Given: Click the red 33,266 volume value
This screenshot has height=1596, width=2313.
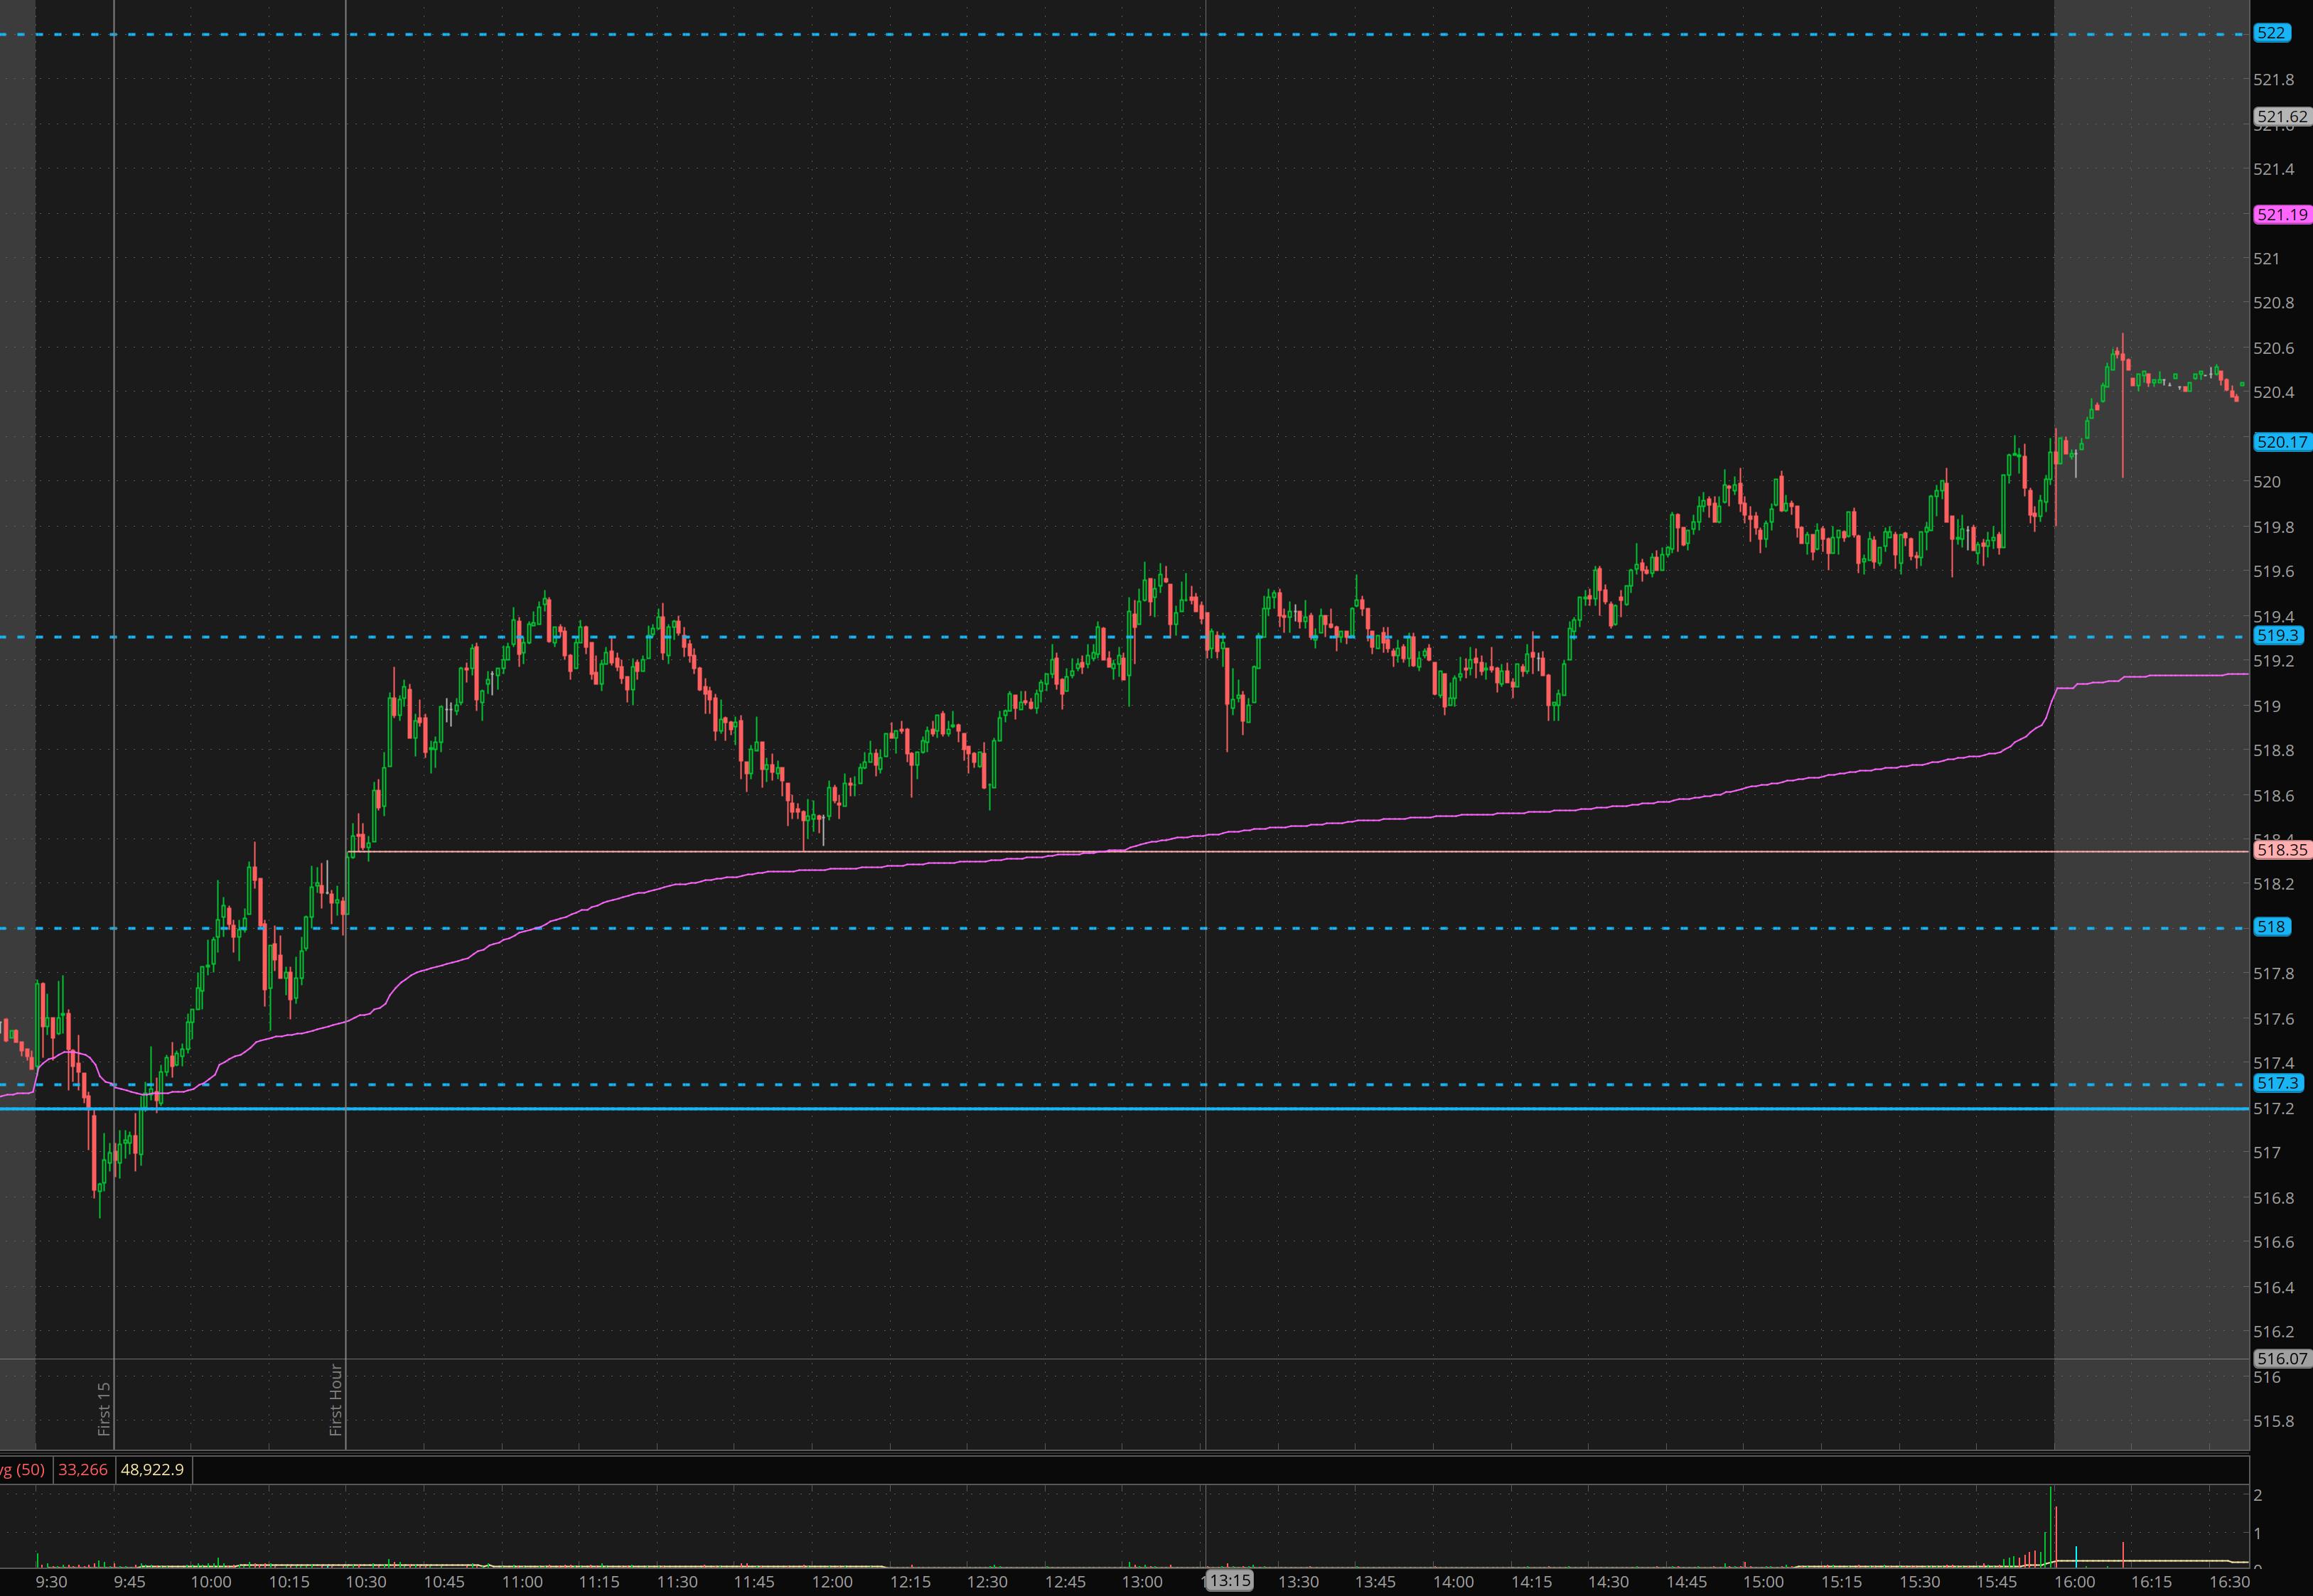Looking at the screenshot, I should 83,1469.
